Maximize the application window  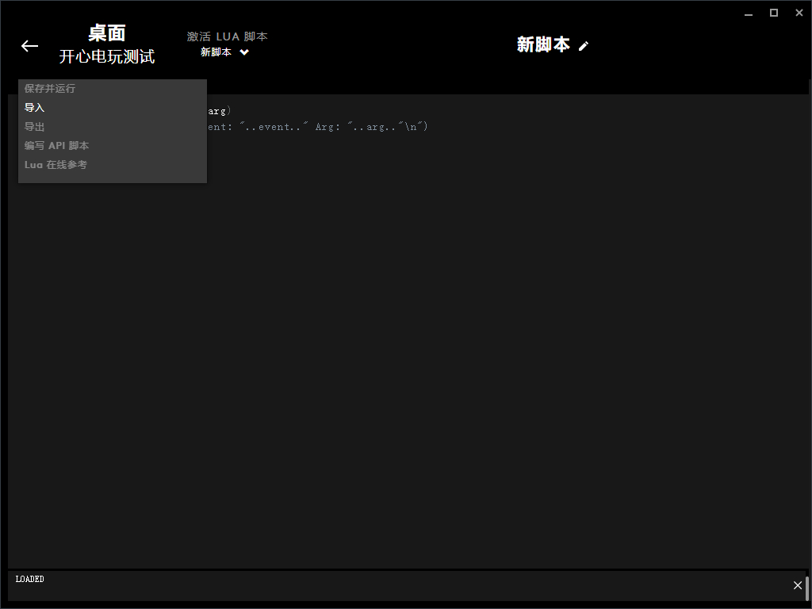tap(774, 13)
